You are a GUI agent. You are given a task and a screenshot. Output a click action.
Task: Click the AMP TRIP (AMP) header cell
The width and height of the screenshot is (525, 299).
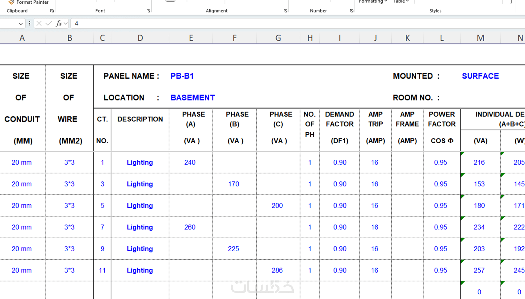tap(376, 130)
